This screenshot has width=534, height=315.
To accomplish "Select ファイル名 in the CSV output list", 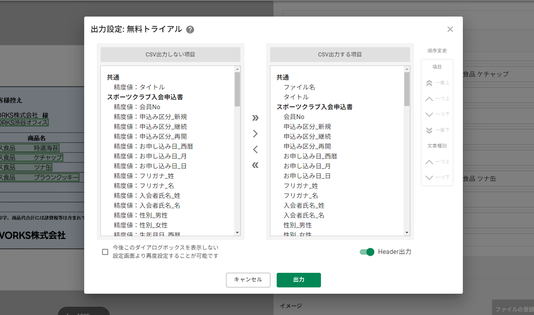I will (x=299, y=87).
